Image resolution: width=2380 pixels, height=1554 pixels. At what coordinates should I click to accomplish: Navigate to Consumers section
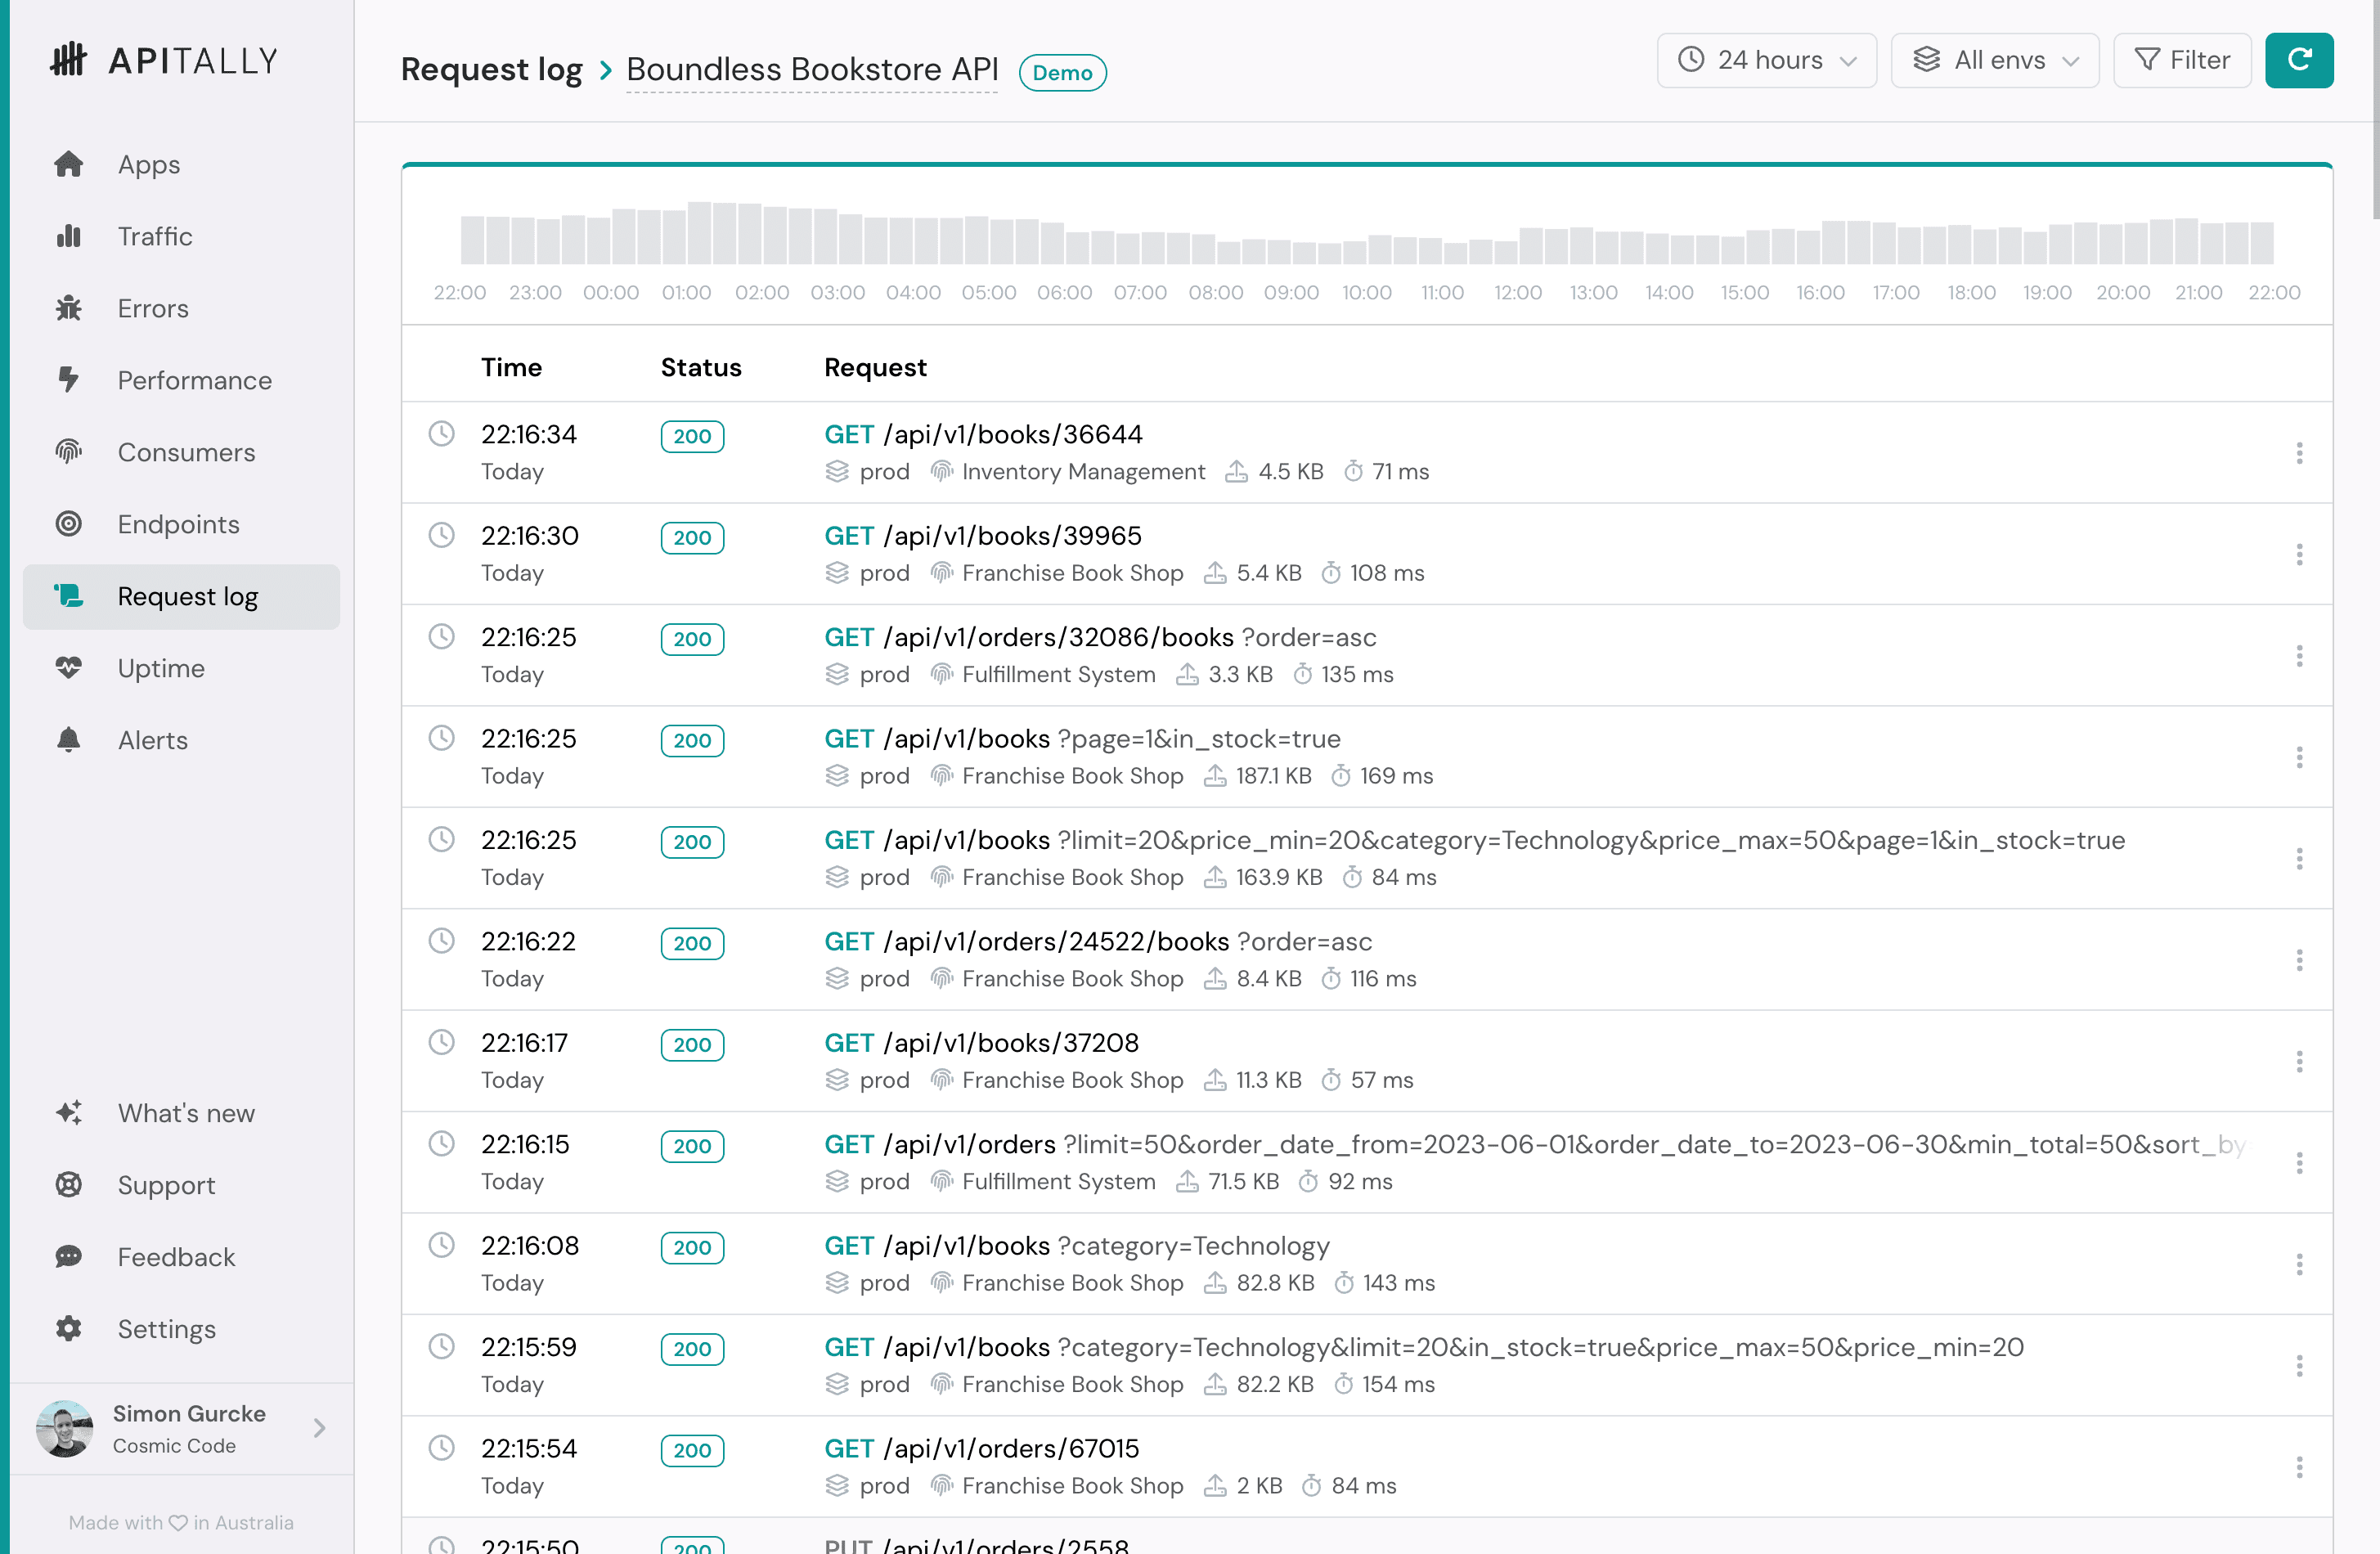coord(186,452)
